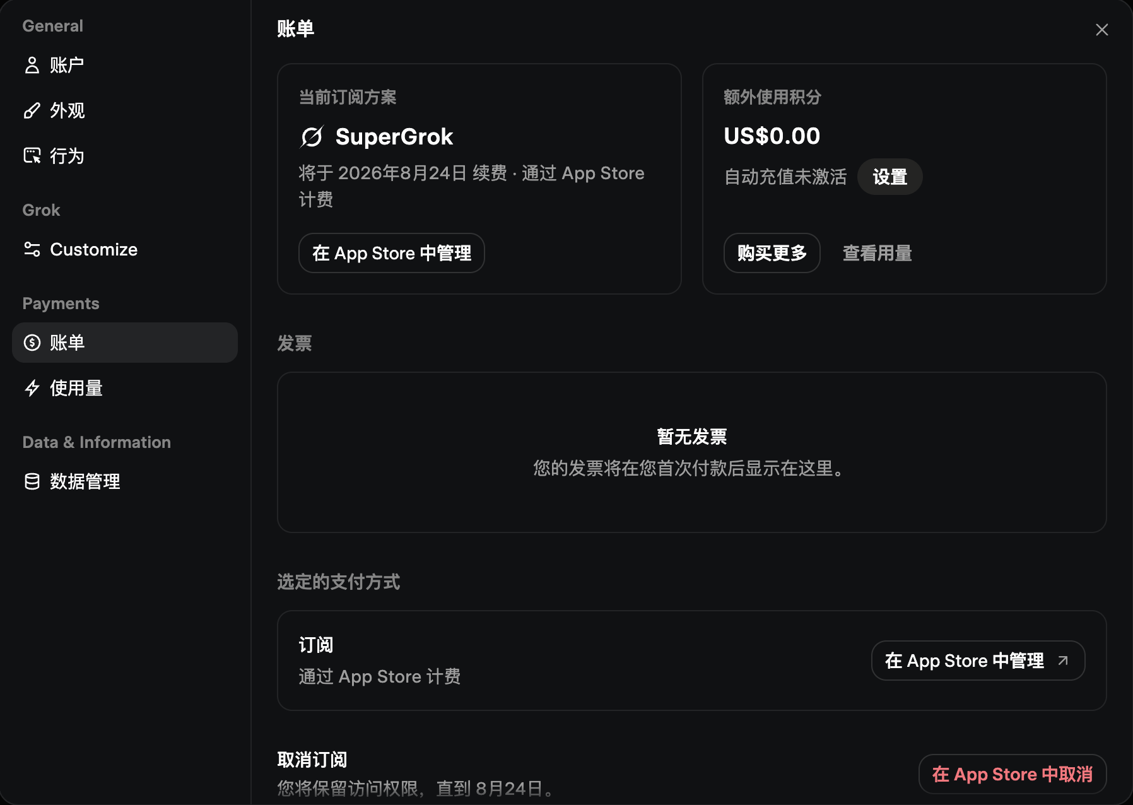Click the 设置 auto-recharge button
Image resolution: width=1133 pixels, height=805 pixels.
coord(889,177)
